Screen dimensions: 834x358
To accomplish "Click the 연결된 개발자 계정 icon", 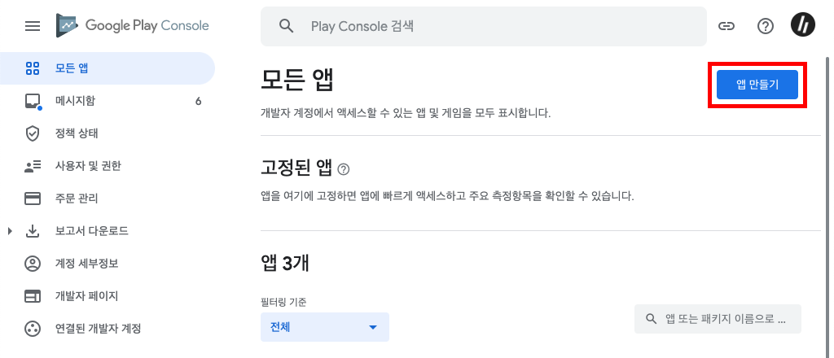I will [x=33, y=329].
